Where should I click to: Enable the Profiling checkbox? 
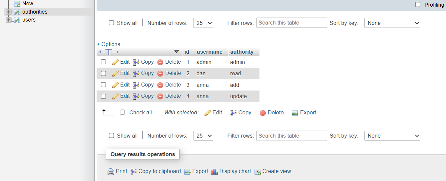(x=418, y=5)
